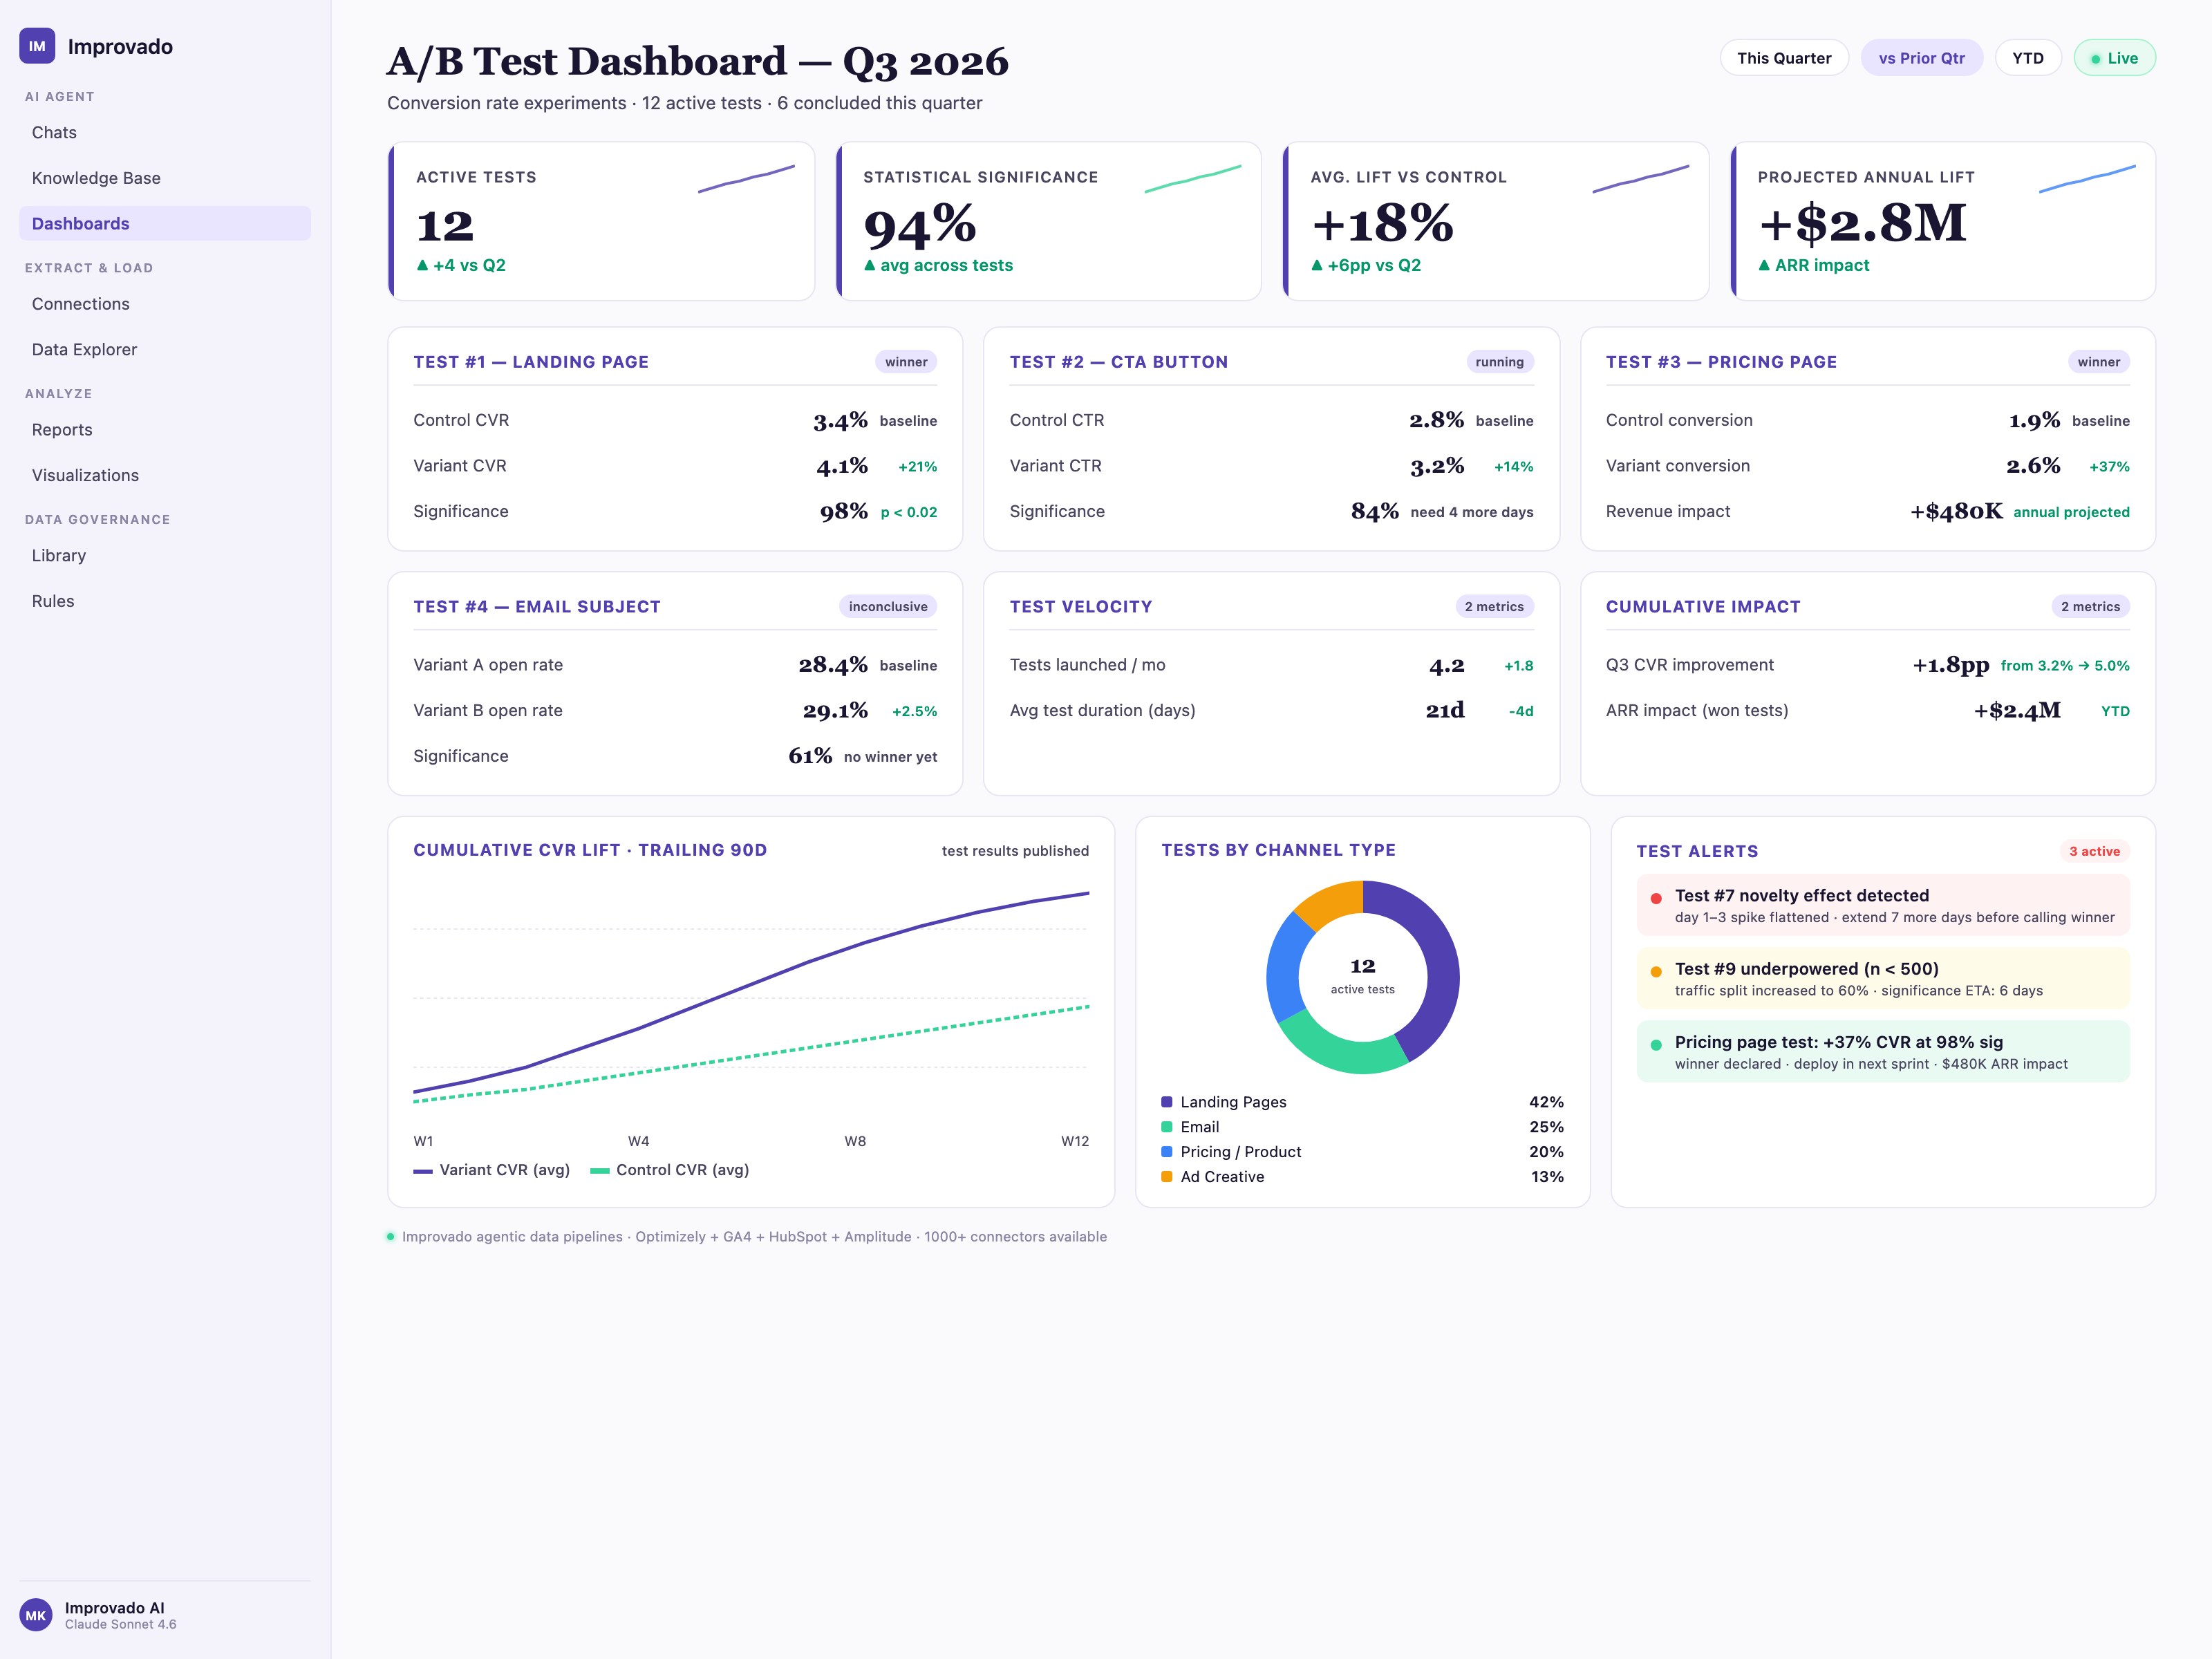Click 2 metrics badge on Cumulative Impact
Screen dimensions: 2212x1659
pos(2090,607)
